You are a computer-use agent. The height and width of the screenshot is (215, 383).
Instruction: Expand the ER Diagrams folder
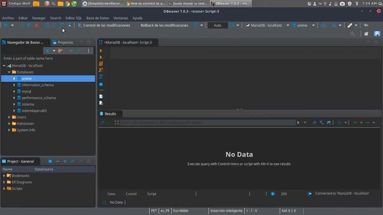(x=4, y=182)
